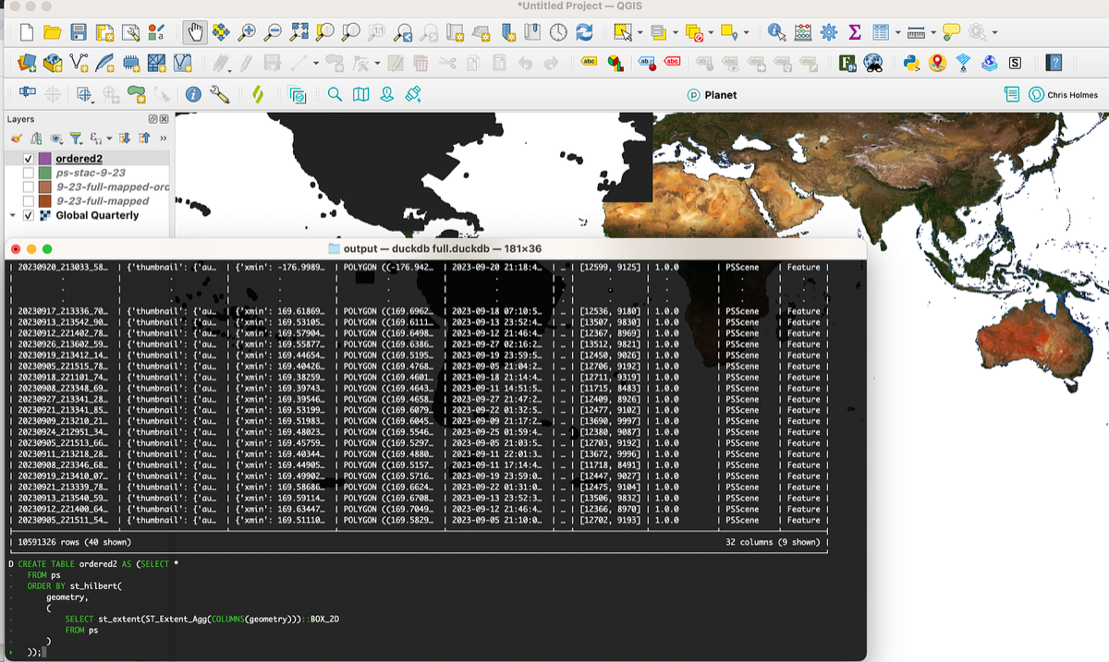Open the Python console
Image resolution: width=1109 pixels, height=662 pixels.
point(911,63)
